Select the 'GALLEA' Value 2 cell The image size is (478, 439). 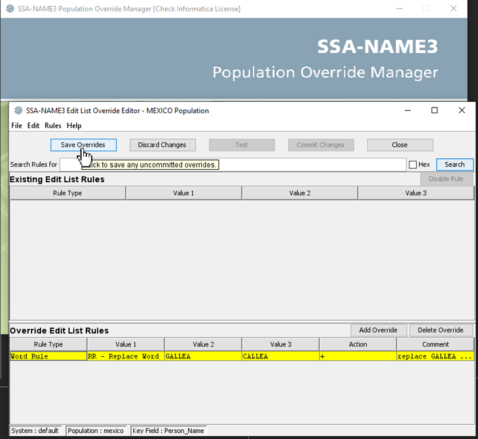204,356
